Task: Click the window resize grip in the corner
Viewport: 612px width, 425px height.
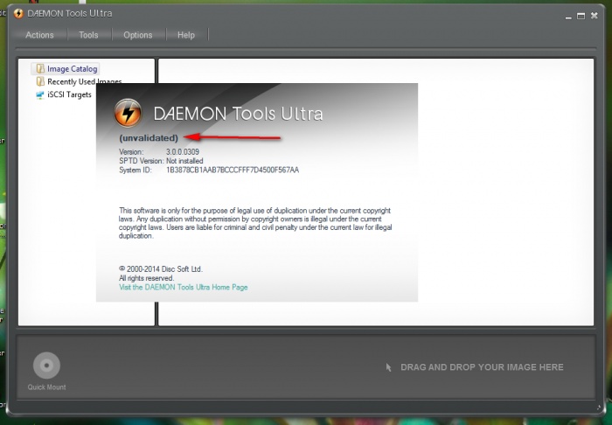Action: click(599, 408)
